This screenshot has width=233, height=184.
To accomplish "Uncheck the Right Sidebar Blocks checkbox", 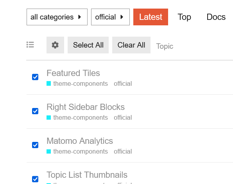I will click(x=35, y=111).
